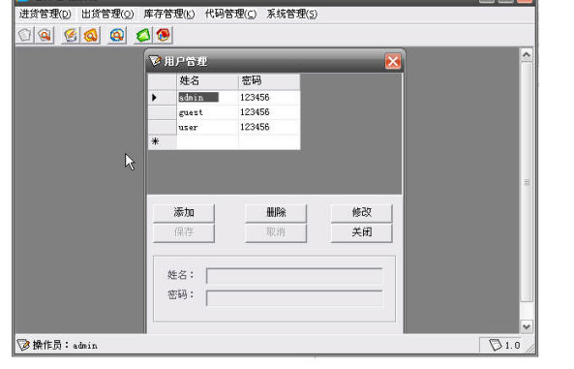This screenshot has height=369, width=574.
Task: Click the password cell in admin row
Action: click(x=269, y=98)
